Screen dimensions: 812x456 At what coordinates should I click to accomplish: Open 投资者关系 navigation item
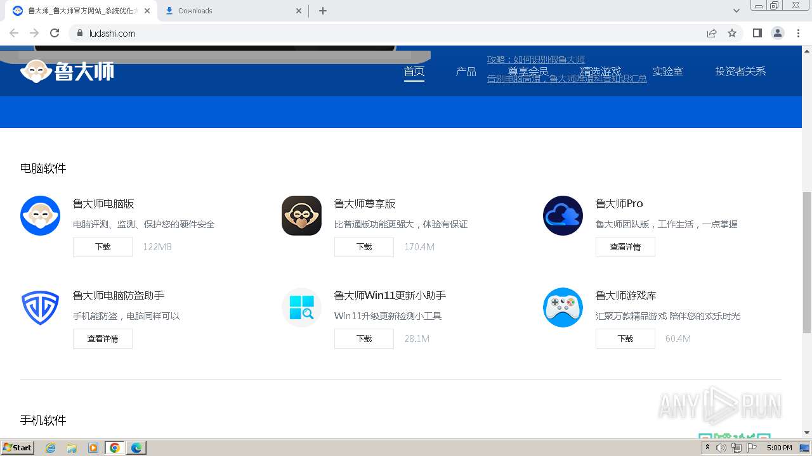[740, 72]
